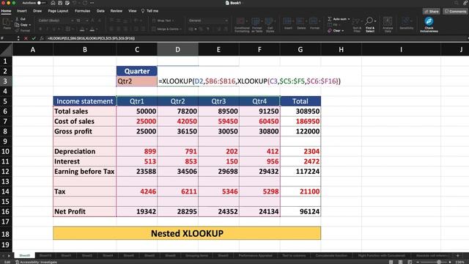Click the Share button

[432, 12]
